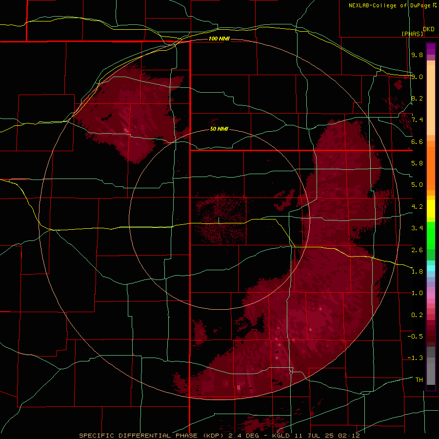Click the 11 JUL 25 02:12 timestamp
Image resolution: width=439 pixels, height=439 pixels.
[x=327, y=436]
